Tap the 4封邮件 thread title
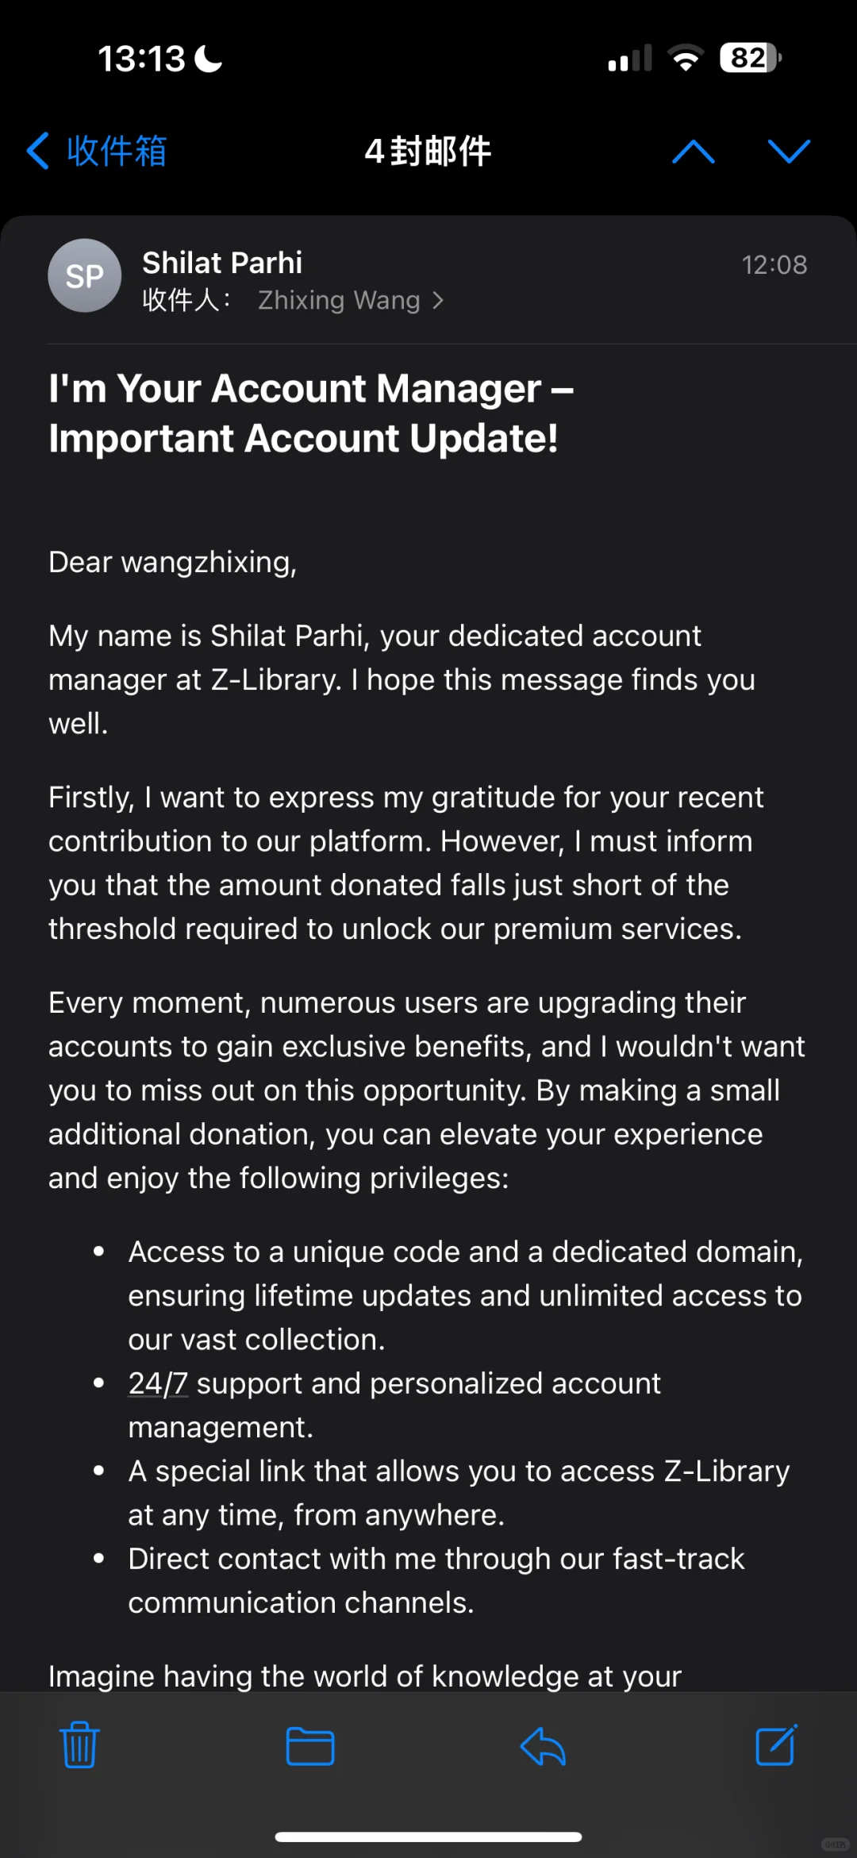This screenshot has height=1858, width=857. (x=428, y=151)
